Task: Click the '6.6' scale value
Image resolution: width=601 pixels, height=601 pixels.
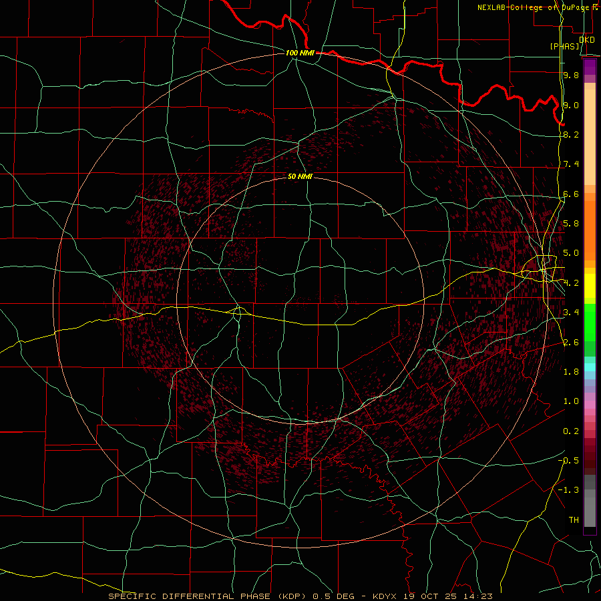Action: pos(571,194)
